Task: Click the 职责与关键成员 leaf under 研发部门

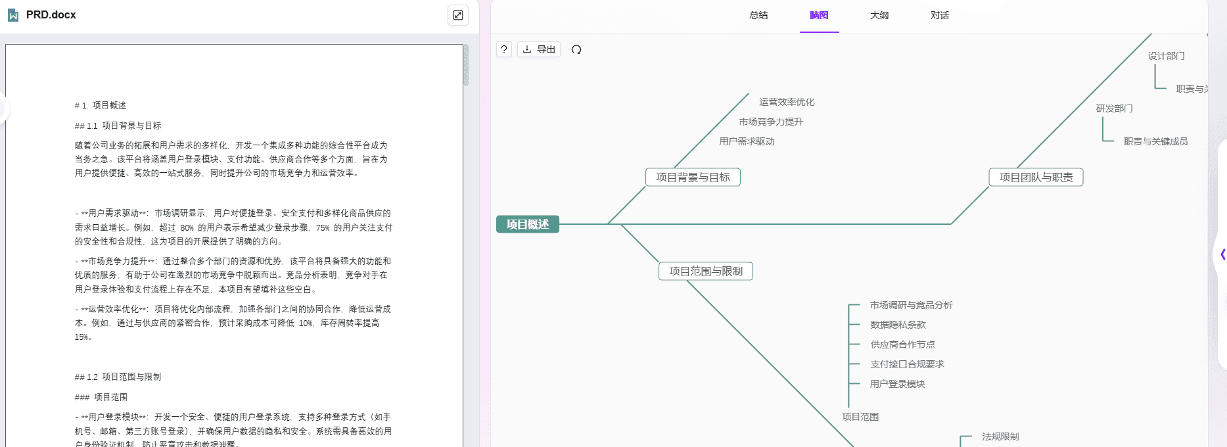Action: click(x=1155, y=141)
